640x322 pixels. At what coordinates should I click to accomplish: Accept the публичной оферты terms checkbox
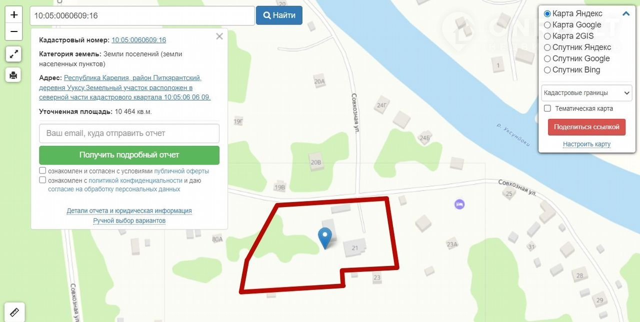click(x=42, y=170)
